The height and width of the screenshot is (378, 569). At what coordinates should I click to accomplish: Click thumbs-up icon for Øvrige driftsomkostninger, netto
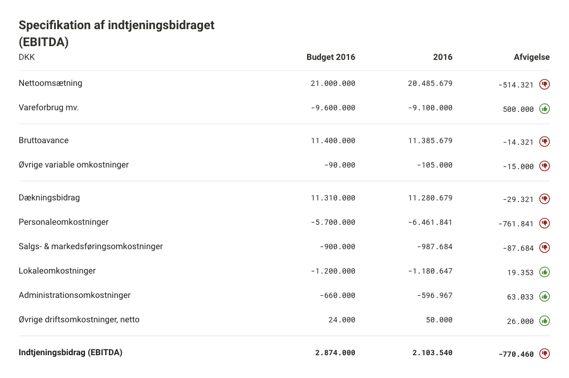pyautogui.click(x=545, y=321)
